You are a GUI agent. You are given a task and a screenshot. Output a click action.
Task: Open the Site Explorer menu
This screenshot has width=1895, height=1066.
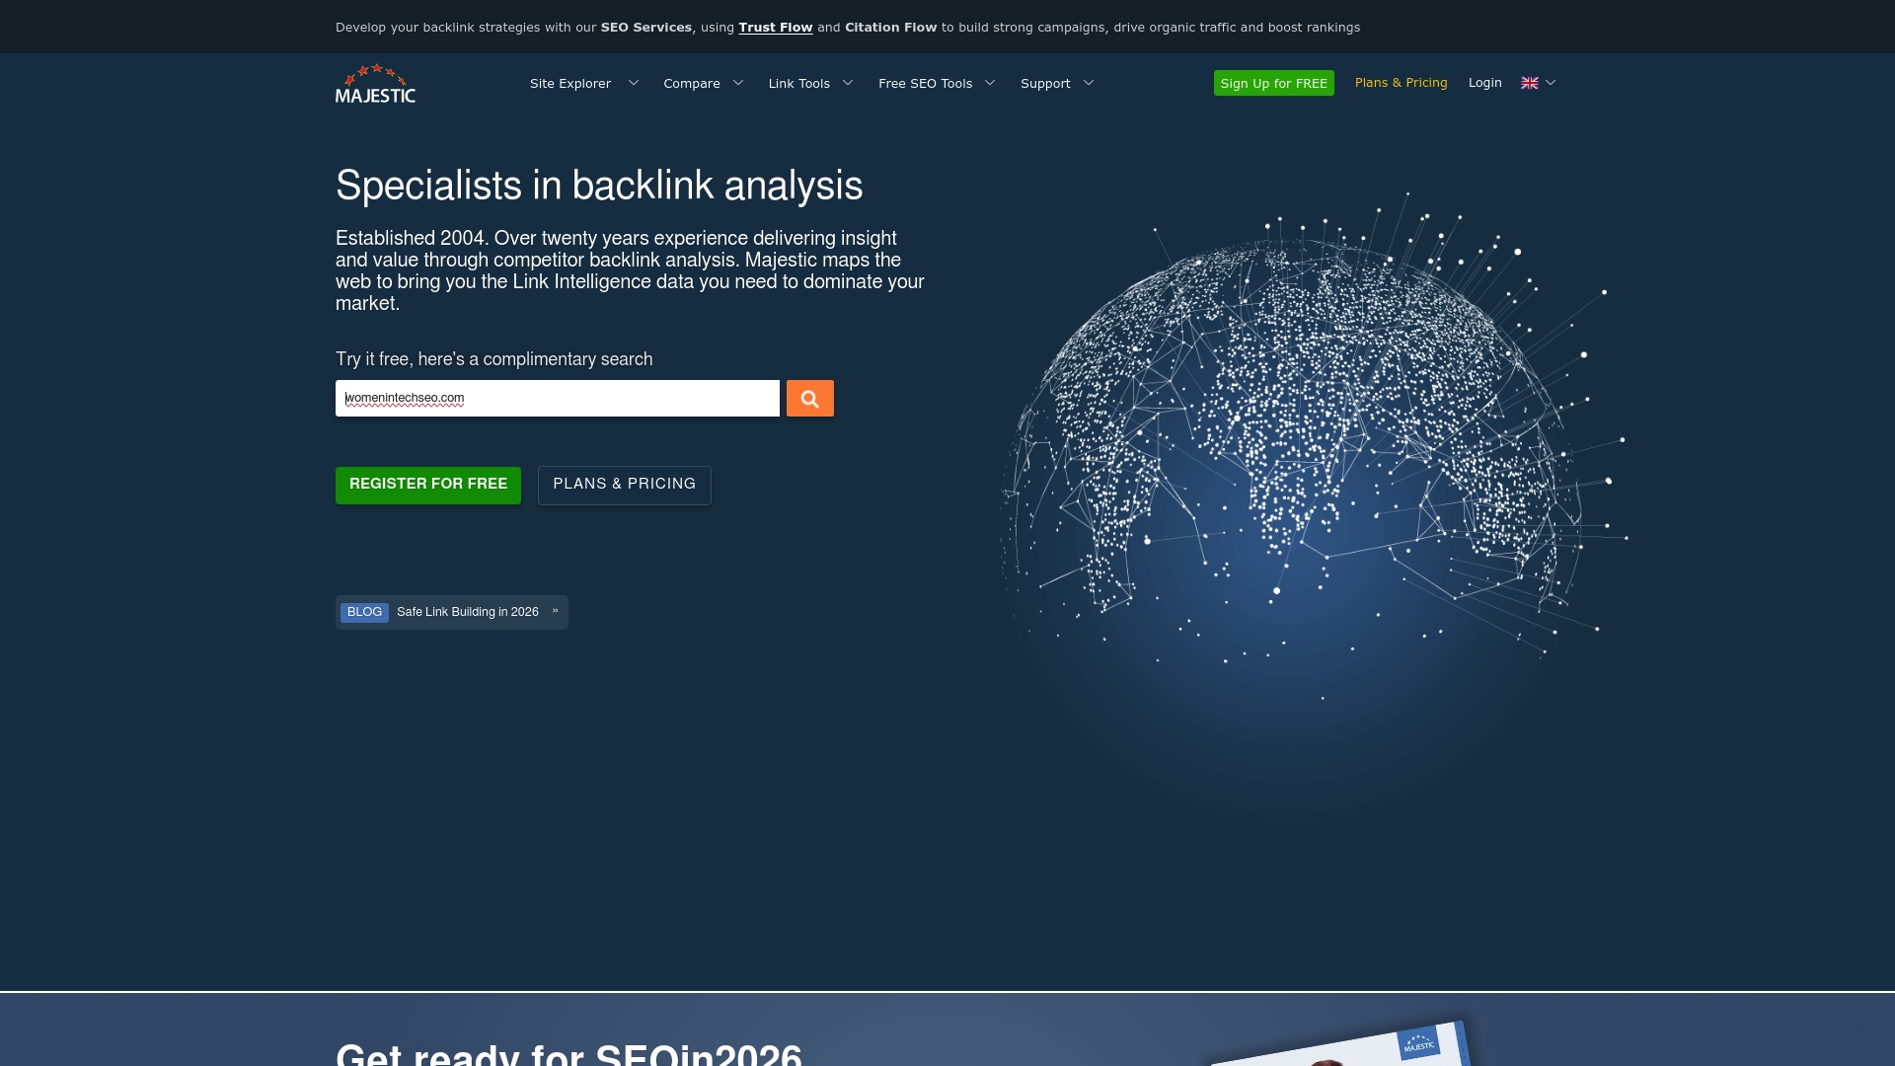[570, 84]
